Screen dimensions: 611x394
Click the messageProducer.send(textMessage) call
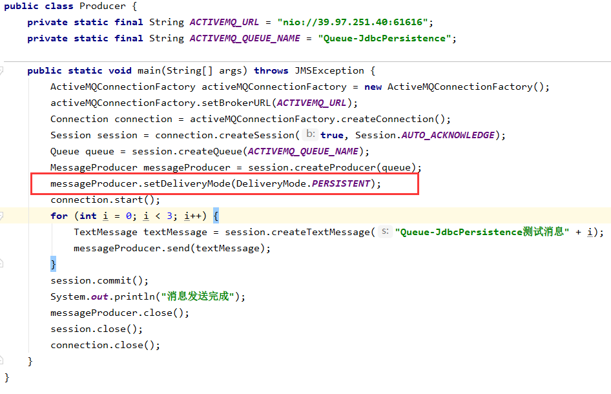point(172,248)
